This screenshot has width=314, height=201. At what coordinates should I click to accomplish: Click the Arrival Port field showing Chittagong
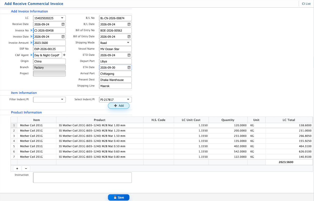point(115,74)
